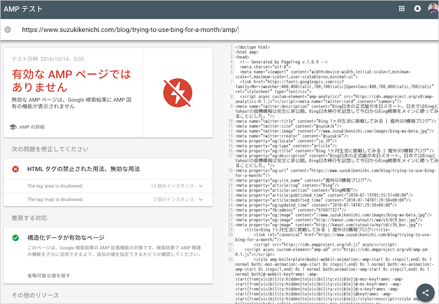Click the <!doctype html> code line
This screenshot has height=304, width=439.
point(252,47)
